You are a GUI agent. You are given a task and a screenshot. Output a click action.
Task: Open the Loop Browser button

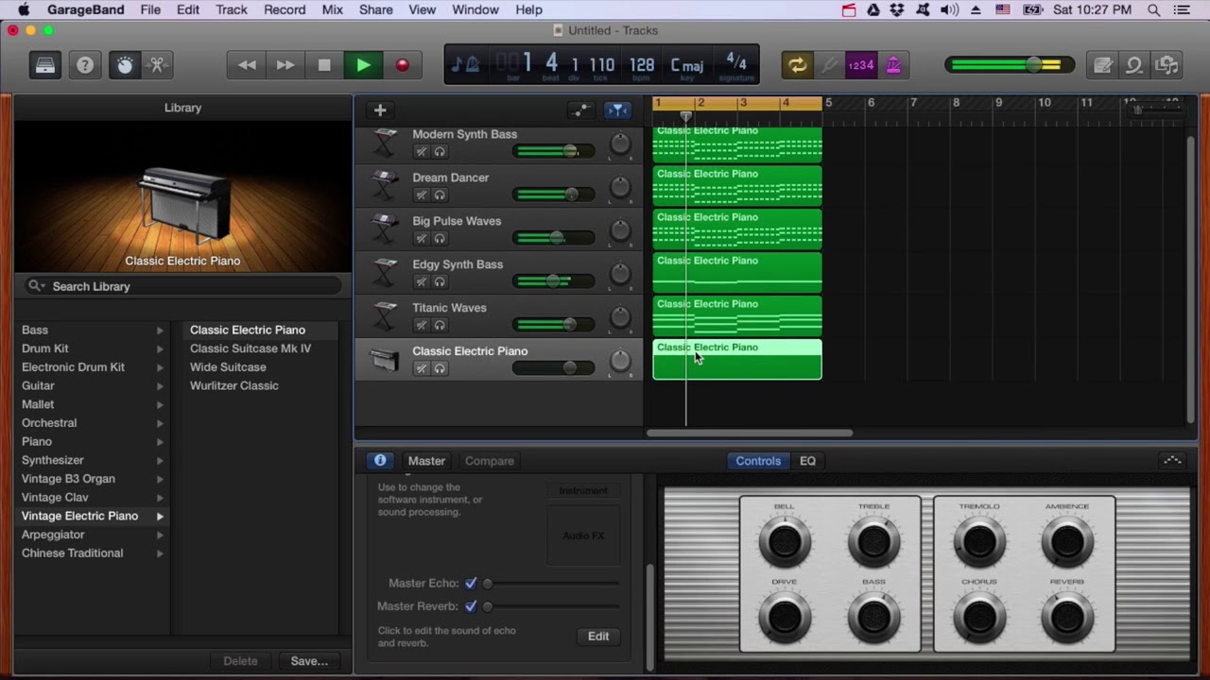1134,65
